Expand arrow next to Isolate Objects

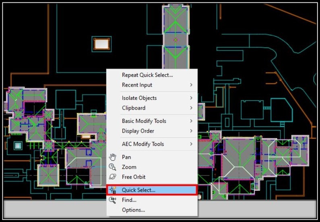click(x=191, y=98)
